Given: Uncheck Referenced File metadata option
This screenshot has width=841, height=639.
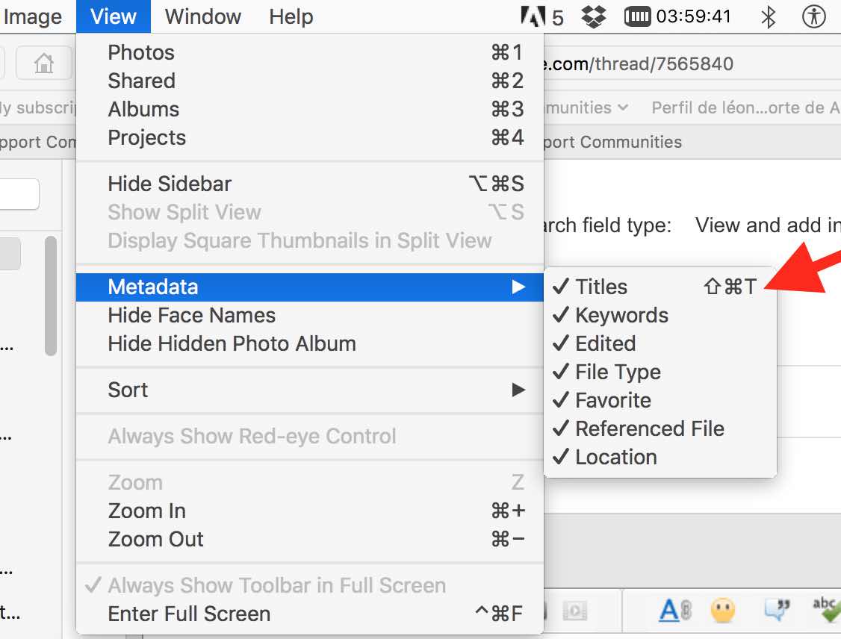Looking at the screenshot, I should pyautogui.click(x=649, y=428).
